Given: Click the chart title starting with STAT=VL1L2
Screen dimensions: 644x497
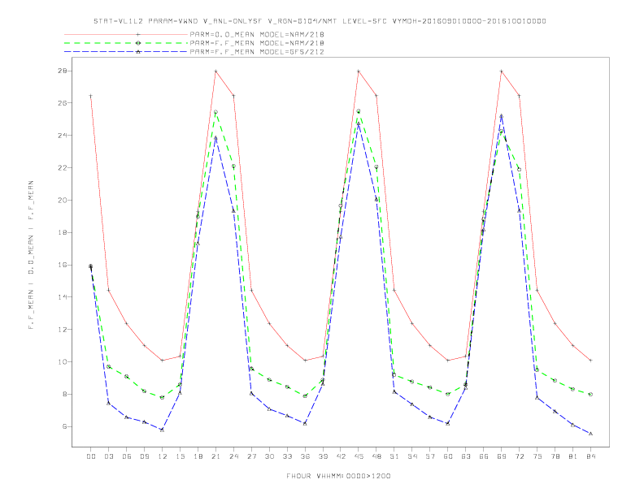Looking at the screenshot, I should [320, 21].
